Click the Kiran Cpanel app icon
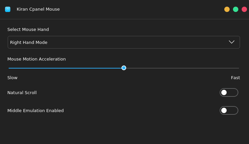Image resolution: width=249 pixels, height=144 pixels. coord(8,9)
